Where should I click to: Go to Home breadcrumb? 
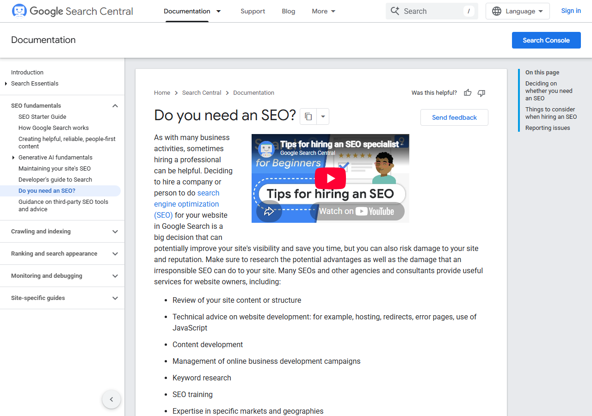162,93
